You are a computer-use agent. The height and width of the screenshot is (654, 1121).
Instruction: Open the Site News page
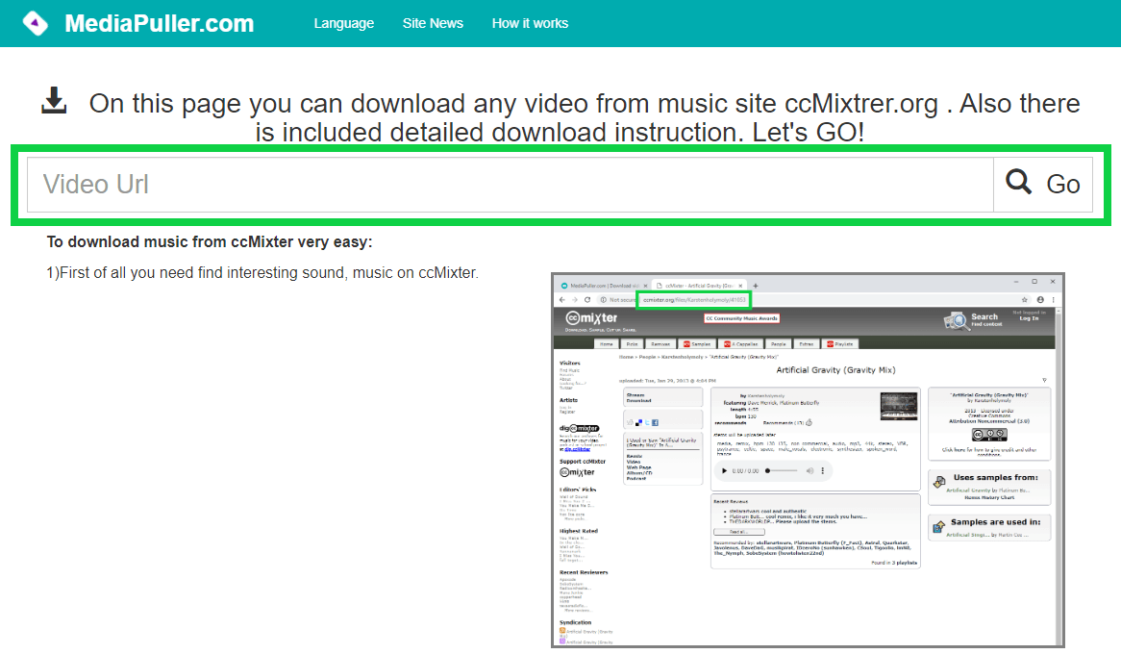tap(433, 23)
